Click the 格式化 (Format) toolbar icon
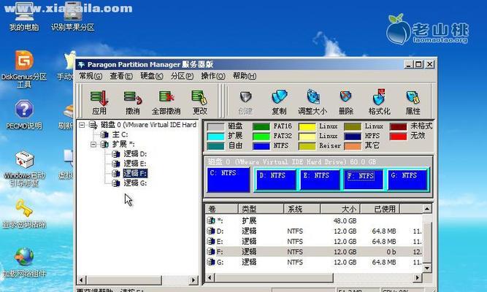Viewport: 487px width, 292px height. pos(379,102)
